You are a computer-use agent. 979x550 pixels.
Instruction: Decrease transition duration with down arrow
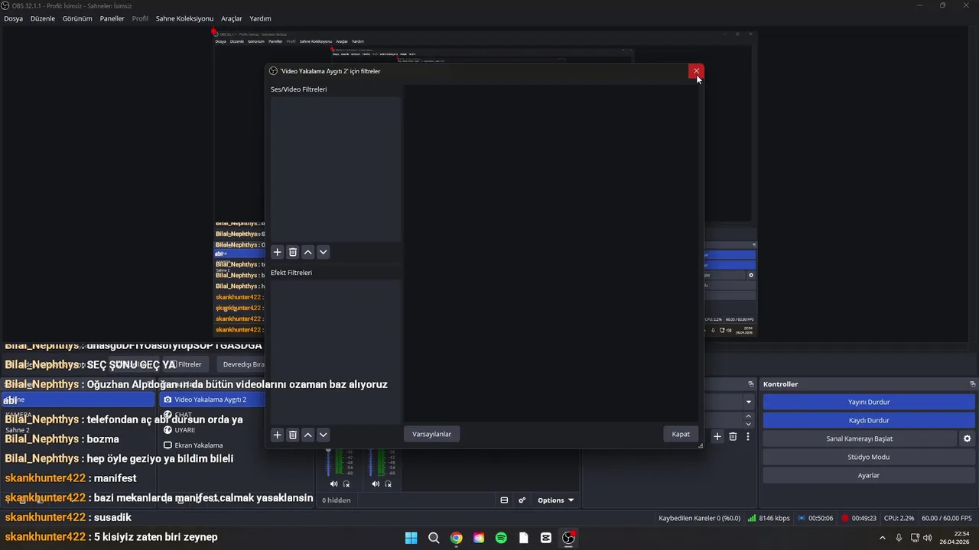[x=749, y=424]
